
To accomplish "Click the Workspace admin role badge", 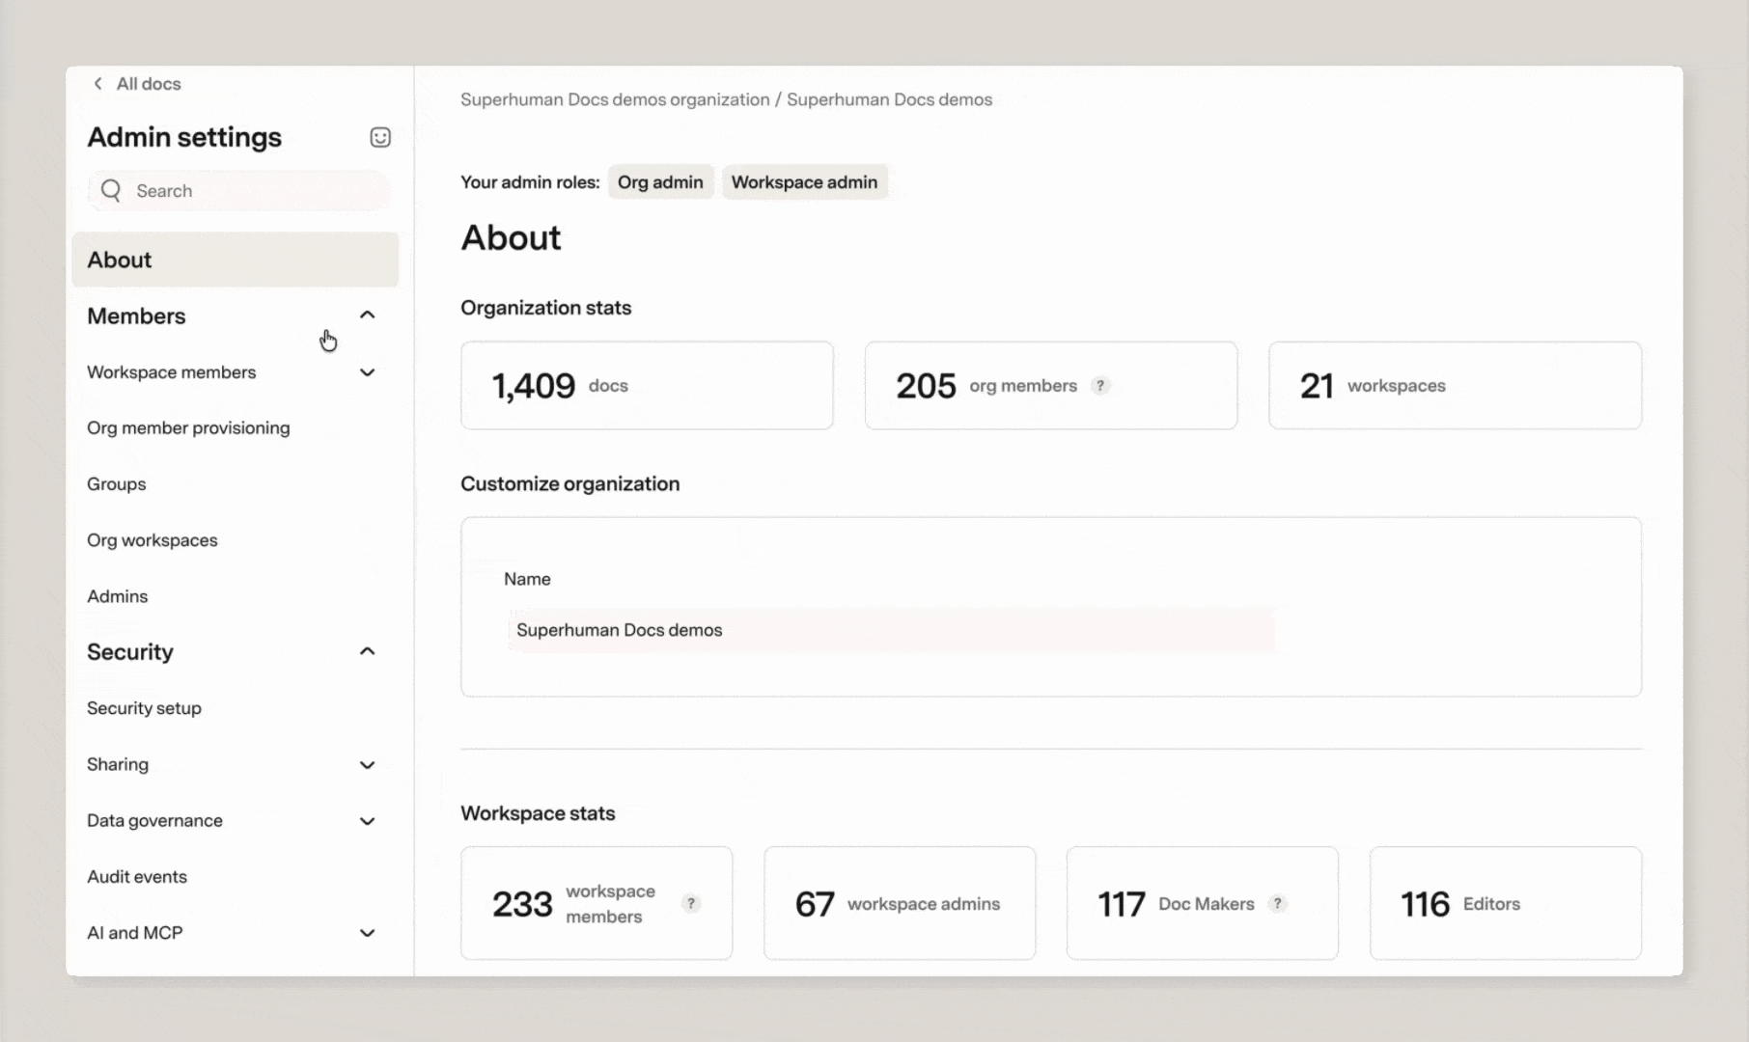I will 804,182.
